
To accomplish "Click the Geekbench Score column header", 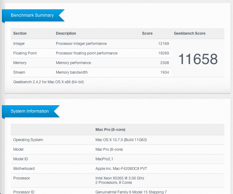I will 190,33.
